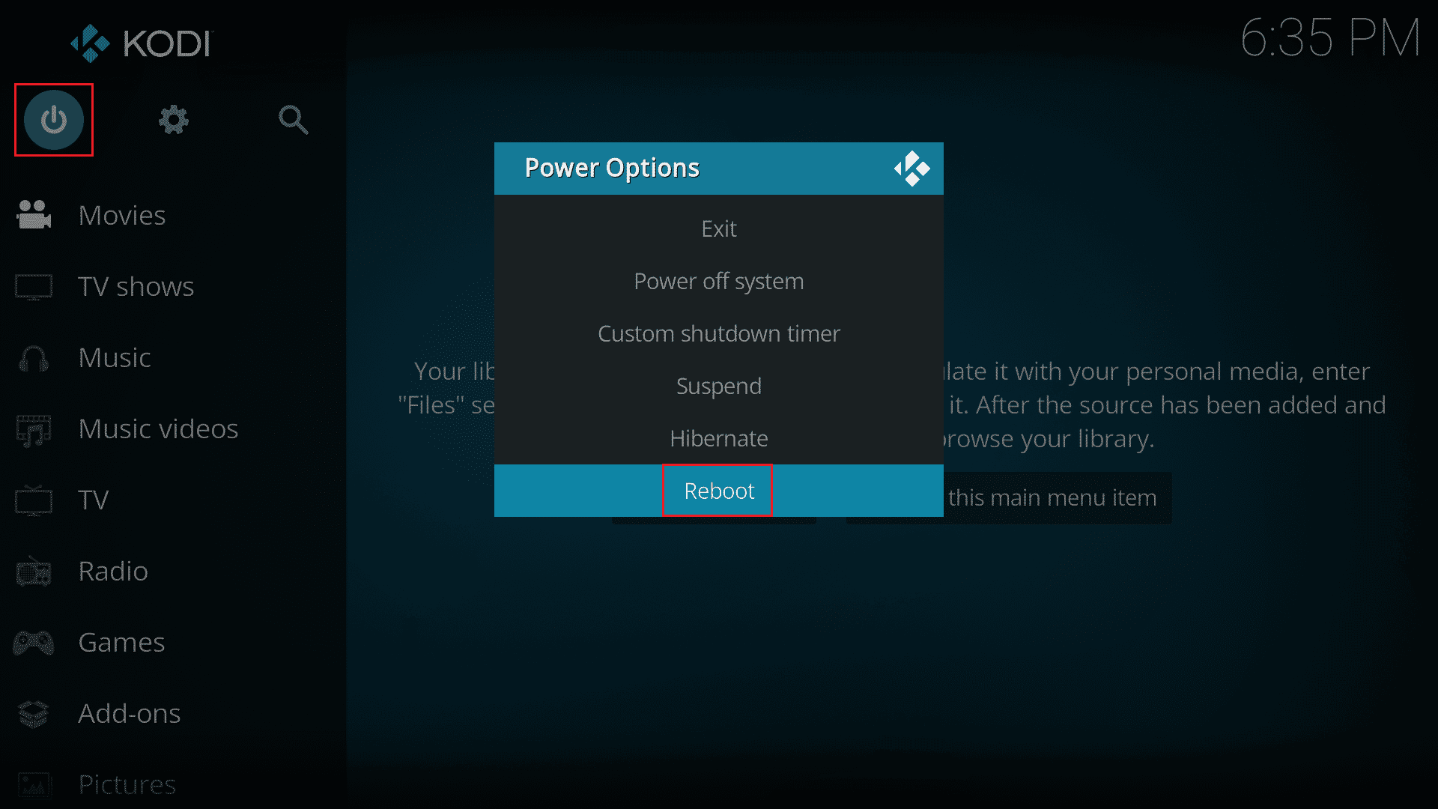Open Kodi settings gear icon
1438x809 pixels.
click(174, 120)
